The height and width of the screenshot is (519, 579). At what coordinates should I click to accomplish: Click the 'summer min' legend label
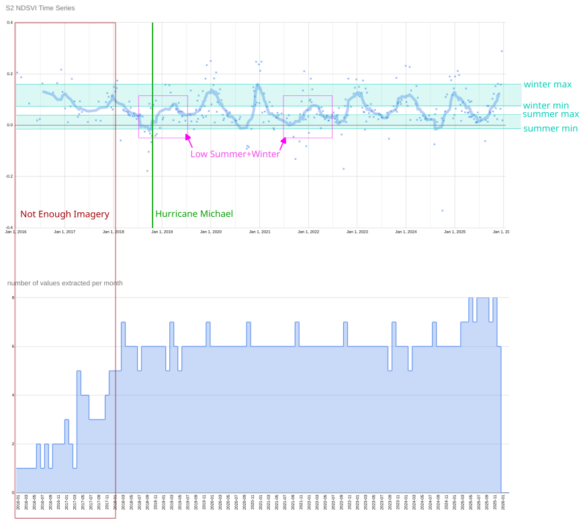pyautogui.click(x=549, y=128)
